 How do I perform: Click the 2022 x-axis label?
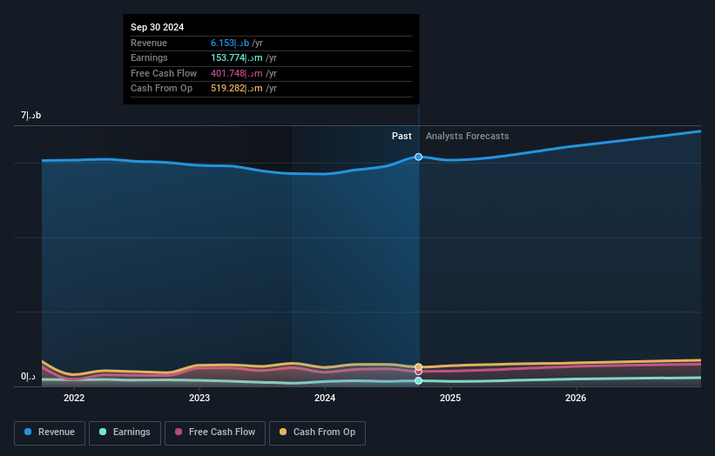pyautogui.click(x=74, y=399)
